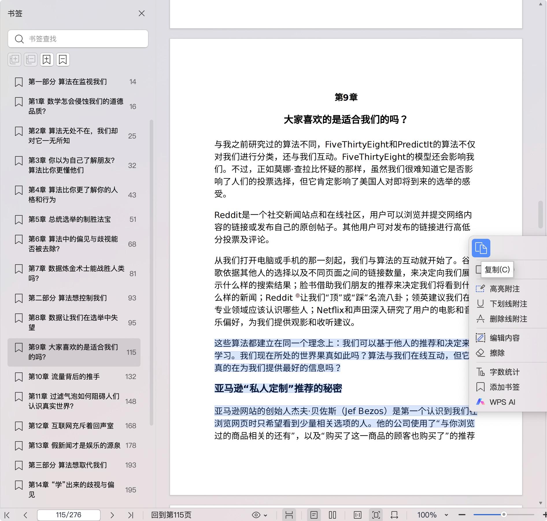
Task: Toggle fit-to-page full screen mode
Action: pos(376,515)
